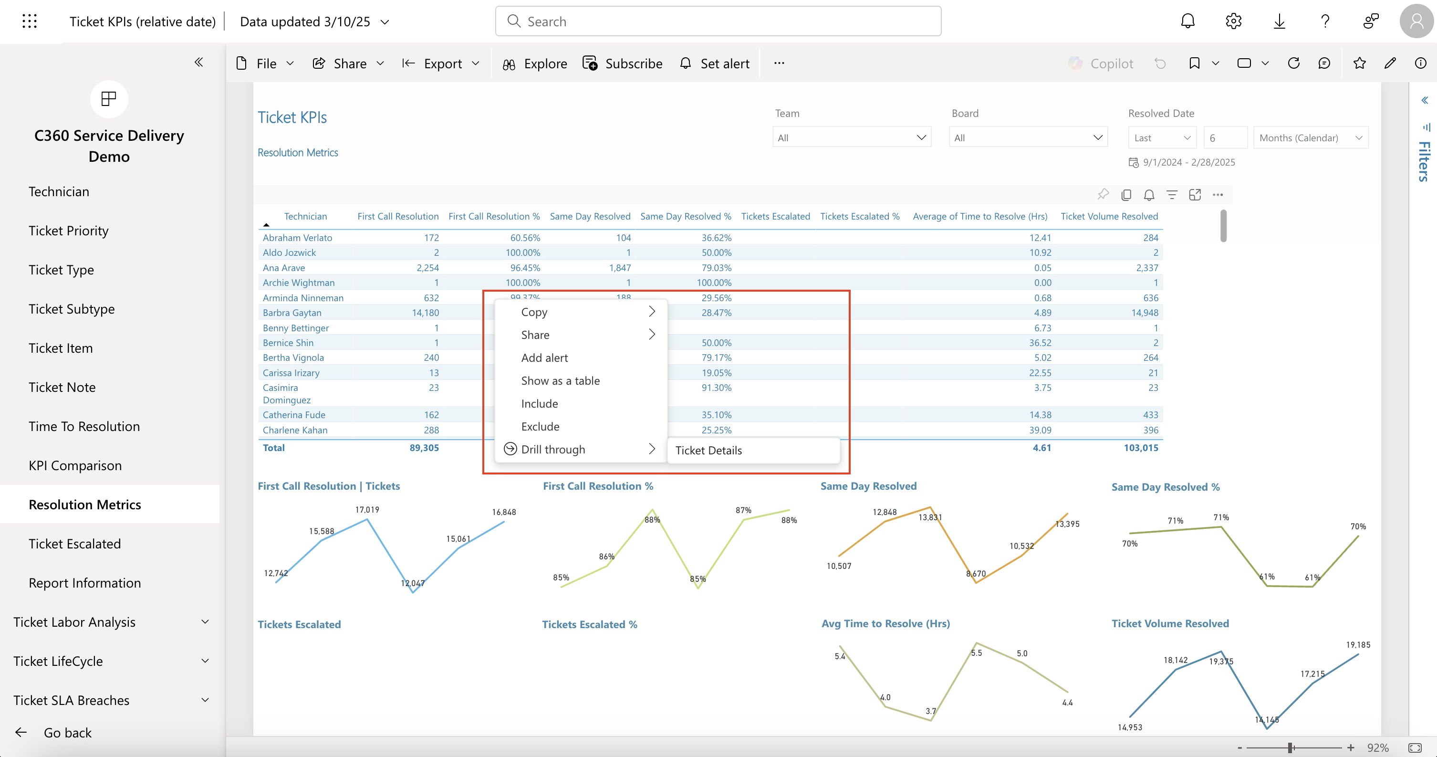Image resolution: width=1437 pixels, height=757 pixels.
Task: Toggle fit to page button
Action: click(x=1415, y=747)
